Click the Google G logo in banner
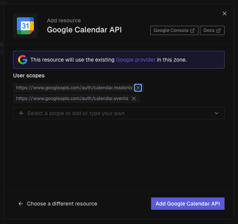Image resolution: width=238 pixels, height=224 pixels. point(23,60)
